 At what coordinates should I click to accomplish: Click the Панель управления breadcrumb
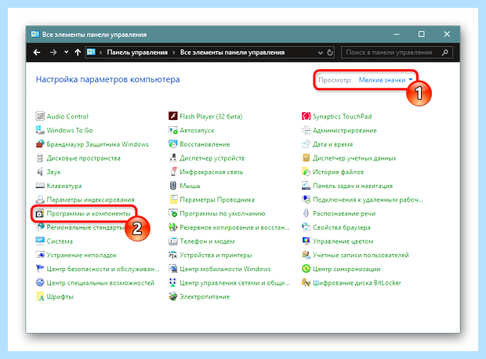click(x=137, y=53)
